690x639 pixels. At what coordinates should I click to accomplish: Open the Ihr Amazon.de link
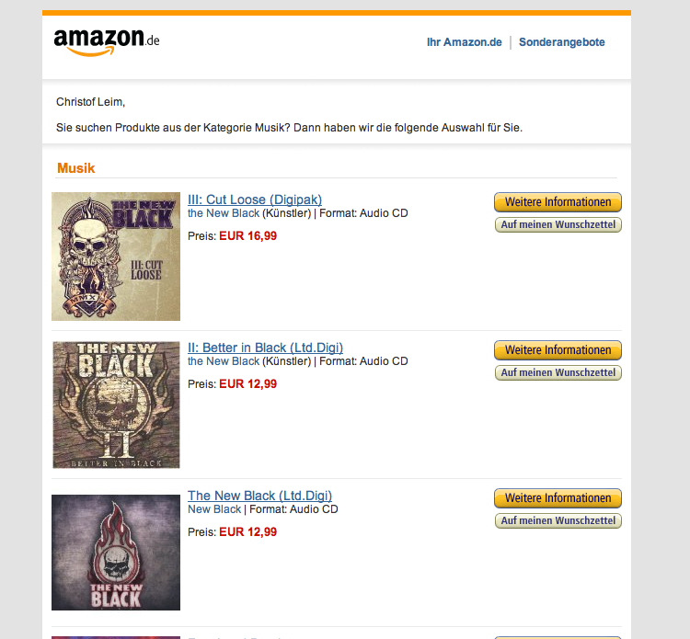pyautogui.click(x=464, y=42)
